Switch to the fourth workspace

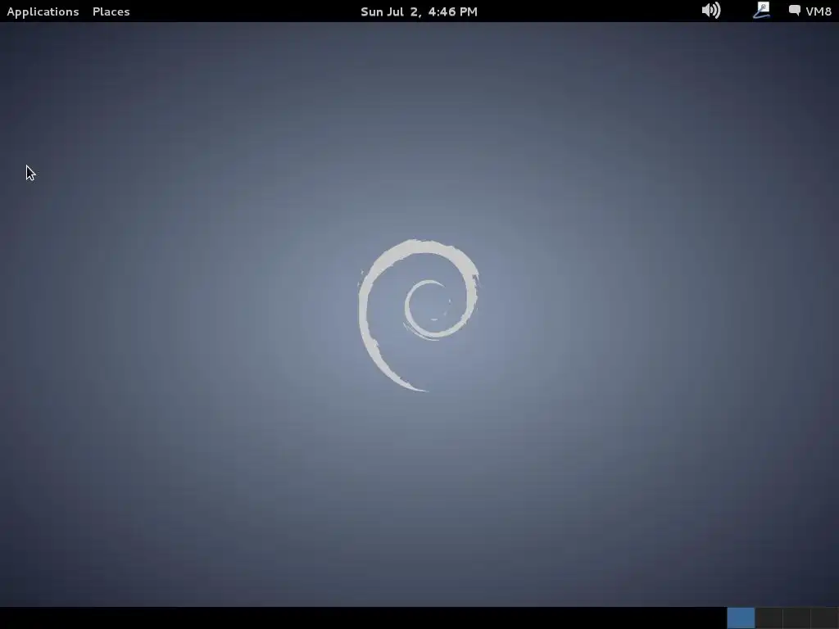(x=824, y=618)
